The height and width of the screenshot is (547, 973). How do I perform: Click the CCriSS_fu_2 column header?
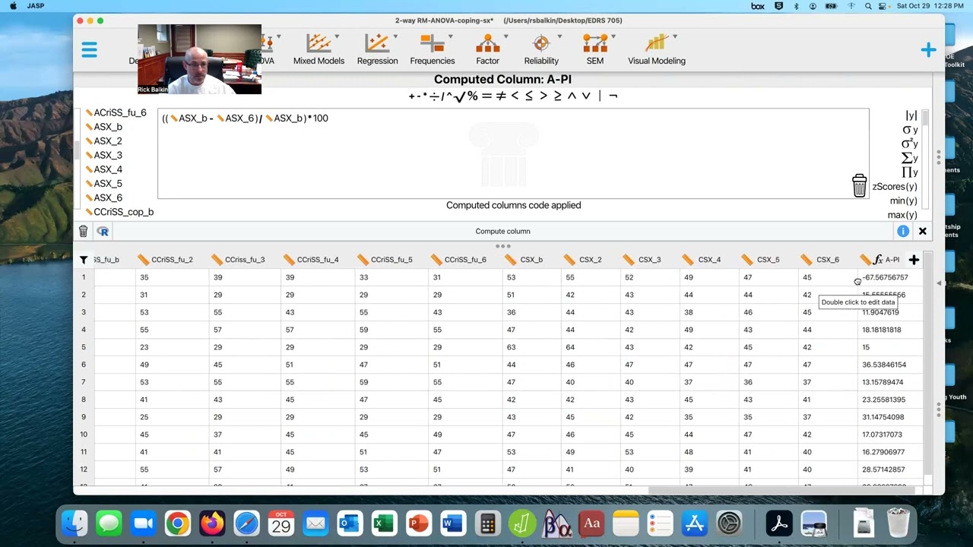coord(172,260)
